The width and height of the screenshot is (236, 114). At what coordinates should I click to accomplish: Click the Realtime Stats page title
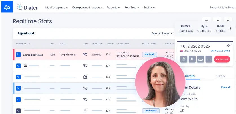click(x=32, y=21)
